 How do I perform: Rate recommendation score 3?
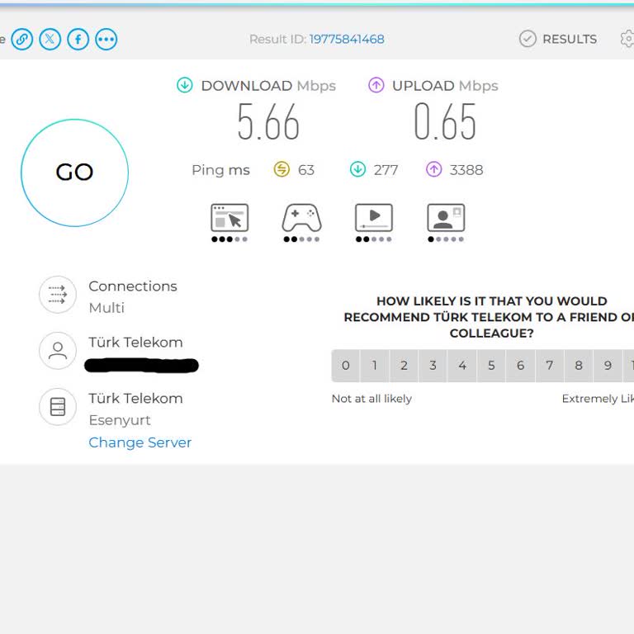tap(433, 366)
